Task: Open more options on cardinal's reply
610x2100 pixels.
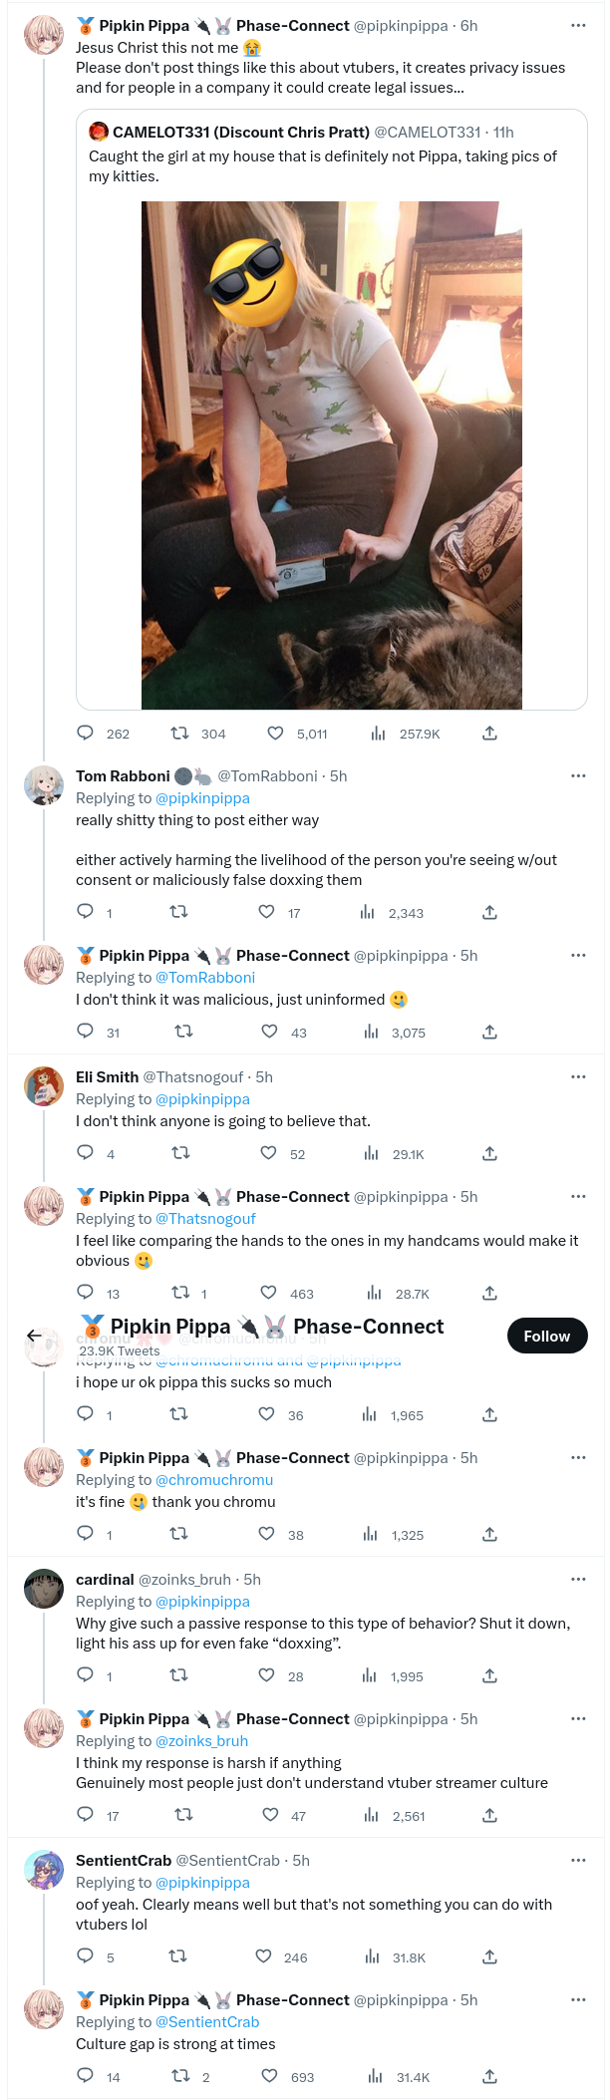Action: click(578, 1579)
